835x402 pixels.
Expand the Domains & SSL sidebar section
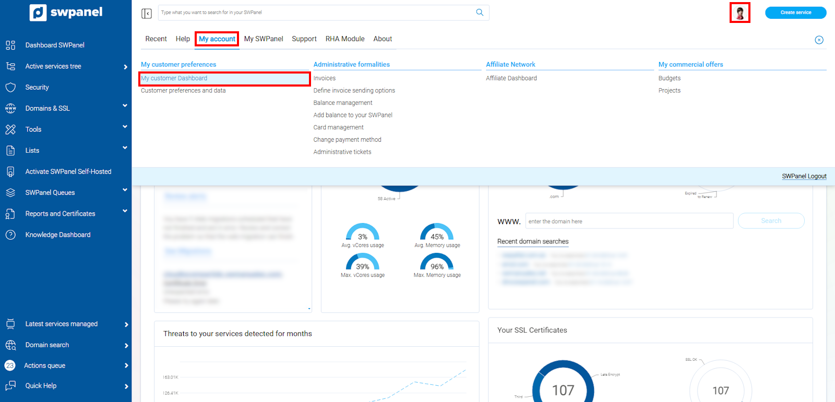coord(125,106)
